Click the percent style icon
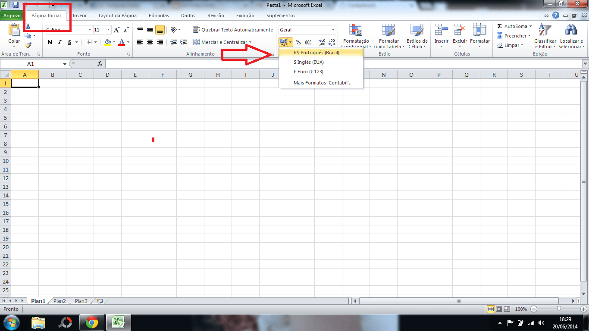This screenshot has width=589, height=331. click(x=298, y=42)
